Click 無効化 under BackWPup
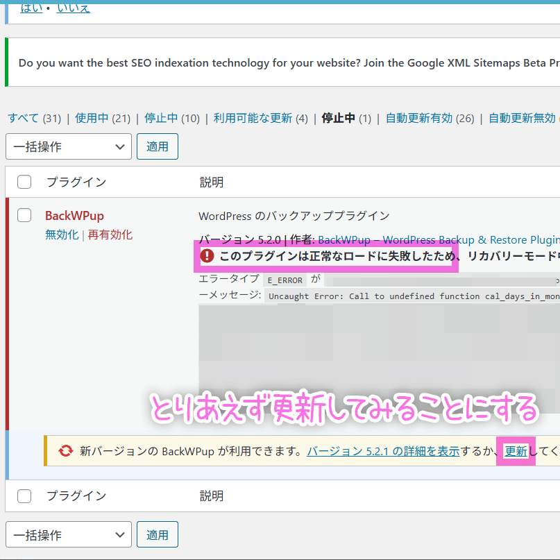 click(62, 235)
